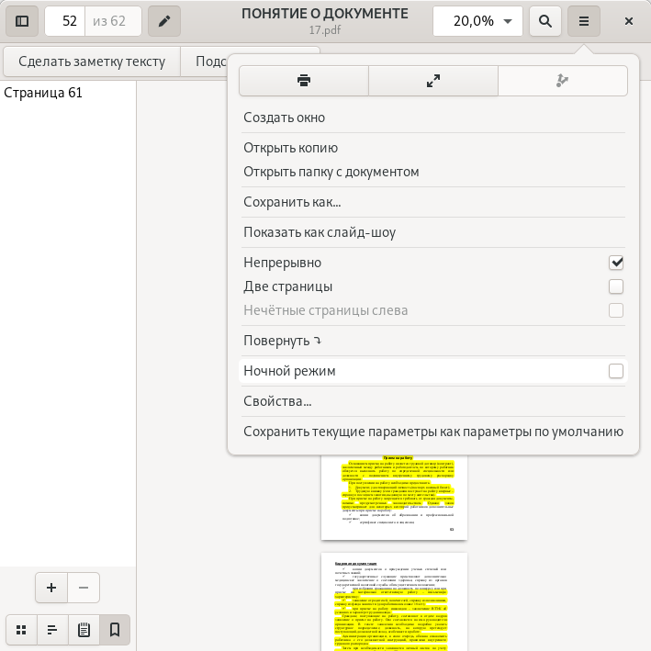Viewport: 651px width, 651px height.
Task: Select Страница 61 bookmark entry
Action: click(x=43, y=93)
